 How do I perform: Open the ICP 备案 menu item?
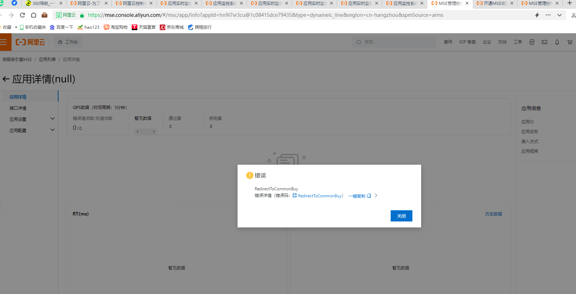[x=467, y=42]
